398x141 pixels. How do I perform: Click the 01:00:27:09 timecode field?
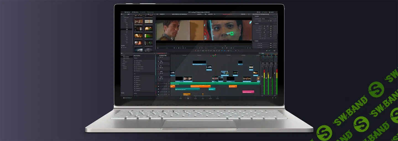click(x=163, y=55)
